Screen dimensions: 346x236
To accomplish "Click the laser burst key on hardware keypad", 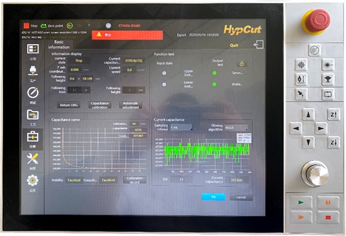I will pyautogui.click(x=328, y=65).
